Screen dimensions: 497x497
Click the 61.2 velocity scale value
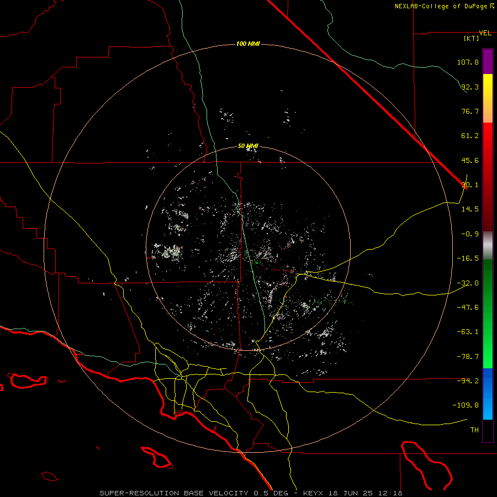[470, 136]
